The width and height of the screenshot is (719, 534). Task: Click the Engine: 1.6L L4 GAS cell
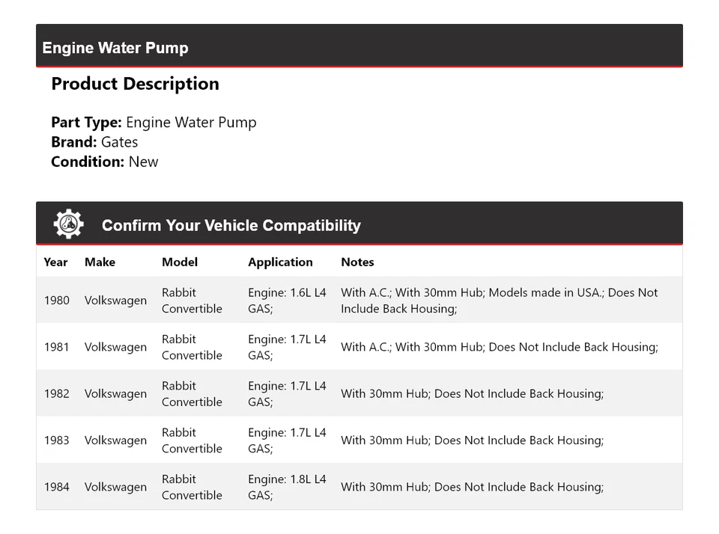click(x=287, y=301)
